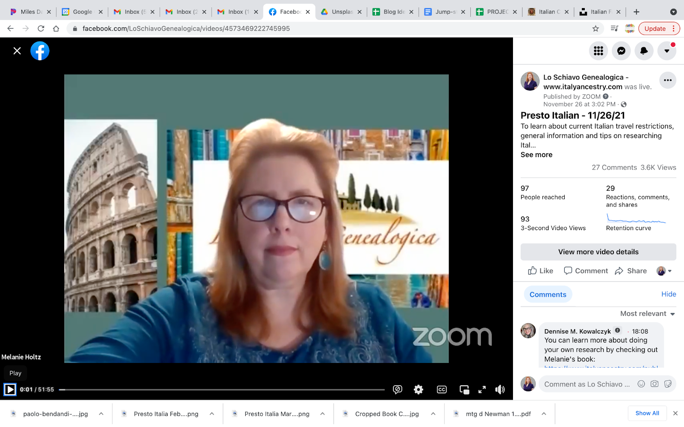Play the video

click(x=10, y=389)
